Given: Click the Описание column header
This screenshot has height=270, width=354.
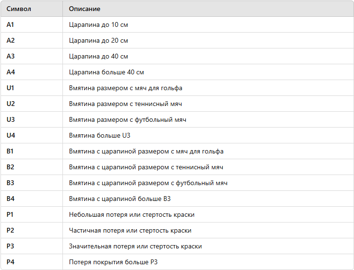Looking at the screenshot, I should coord(208,9).
